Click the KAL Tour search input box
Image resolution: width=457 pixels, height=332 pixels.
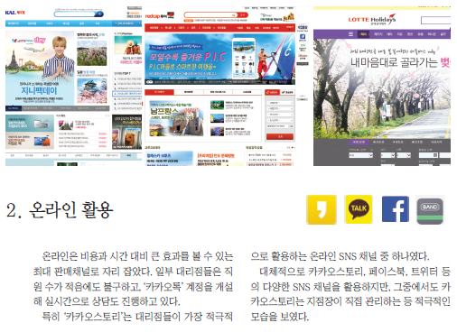pyautogui.click(x=75, y=14)
